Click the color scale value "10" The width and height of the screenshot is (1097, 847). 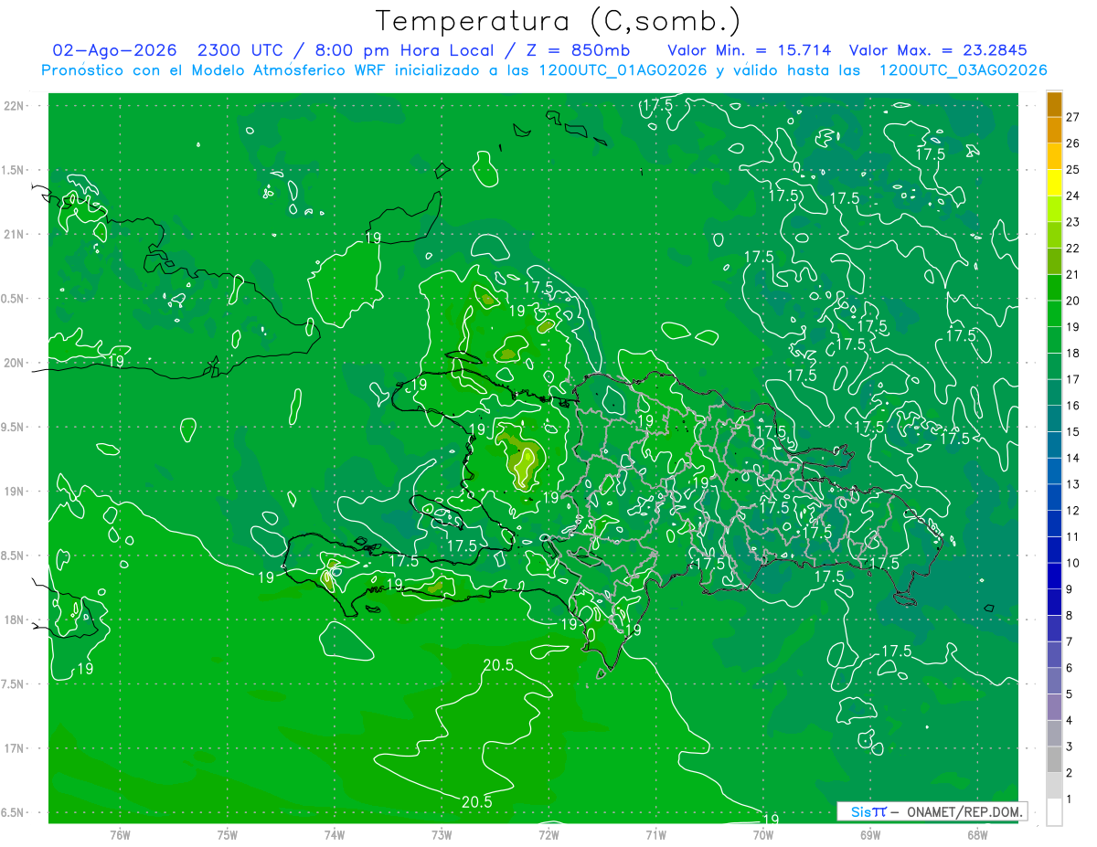tap(1072, 563)
